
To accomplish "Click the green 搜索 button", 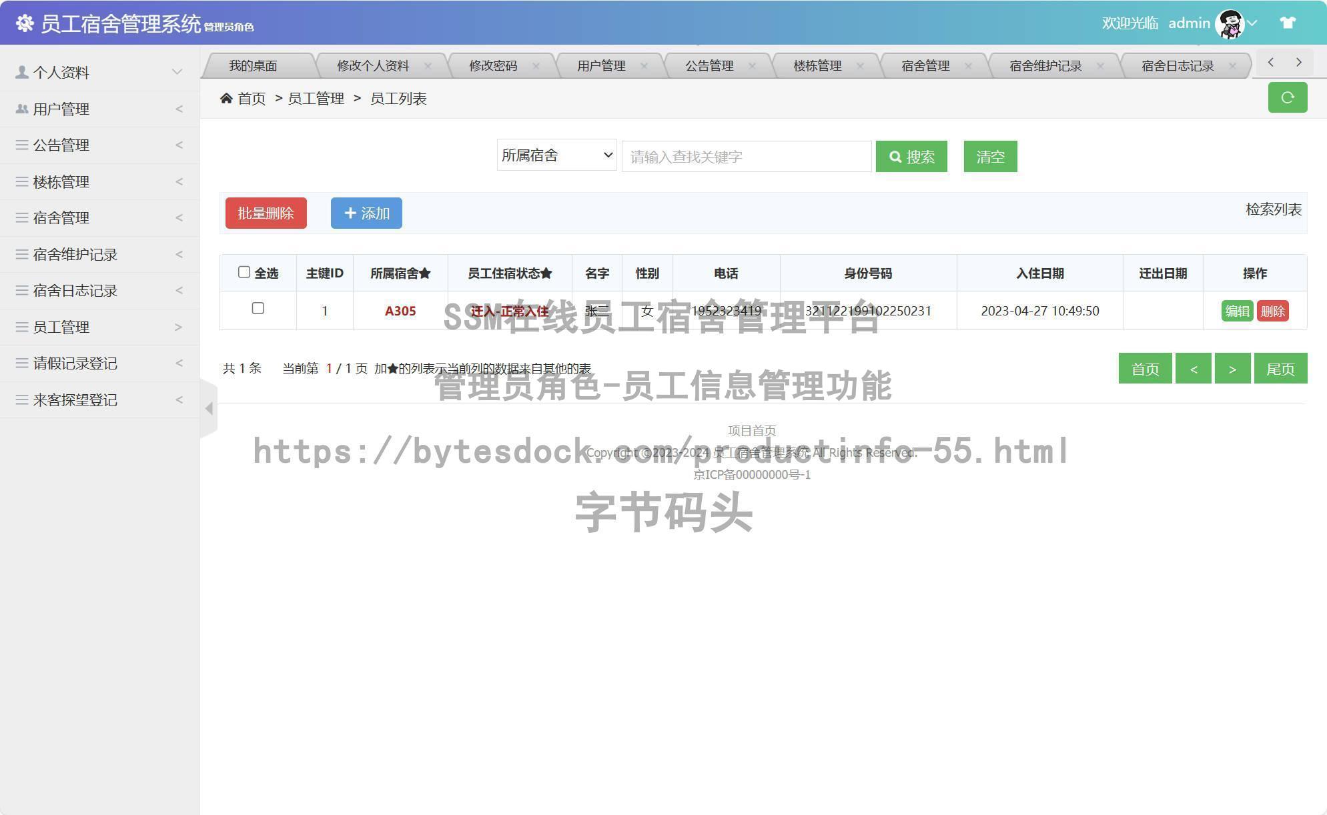I will tap(911, 156).
